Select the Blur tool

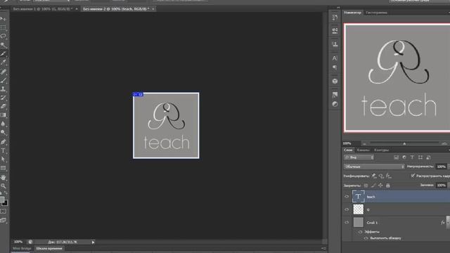[3, 124]
